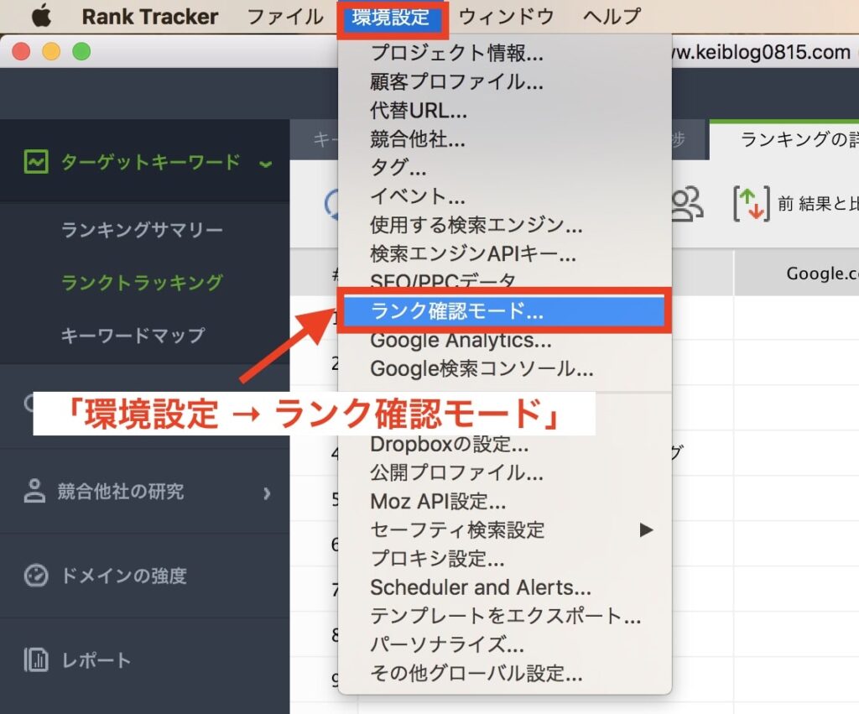Viewport: 859px width, 714px height.
Task: Click the 競合他社の研究 person icon
Action: (34, 491)
